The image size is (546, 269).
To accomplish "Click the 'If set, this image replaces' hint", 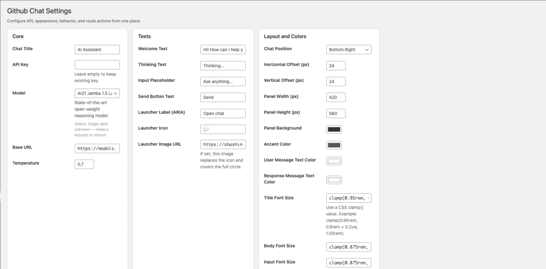I will pyautogui.click(x=222, y=160).
